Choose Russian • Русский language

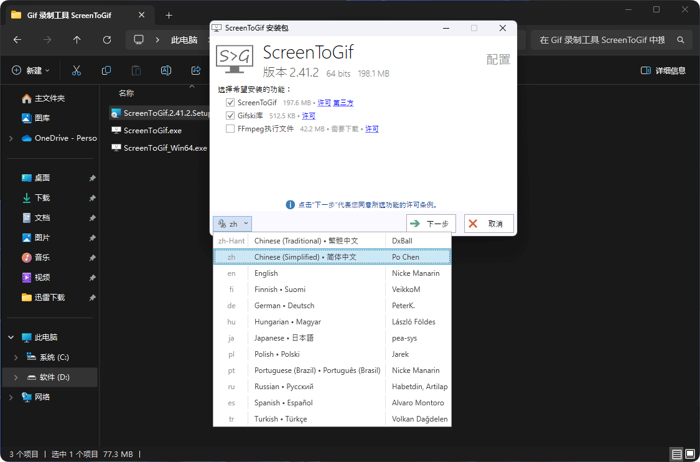332,387
